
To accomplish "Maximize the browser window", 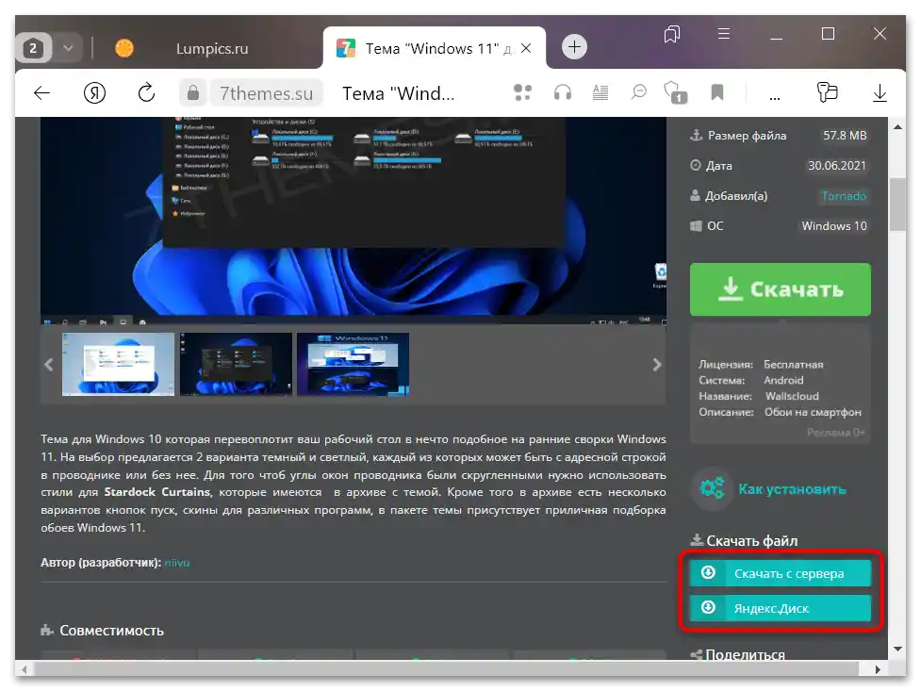I will tap(828, 34).
